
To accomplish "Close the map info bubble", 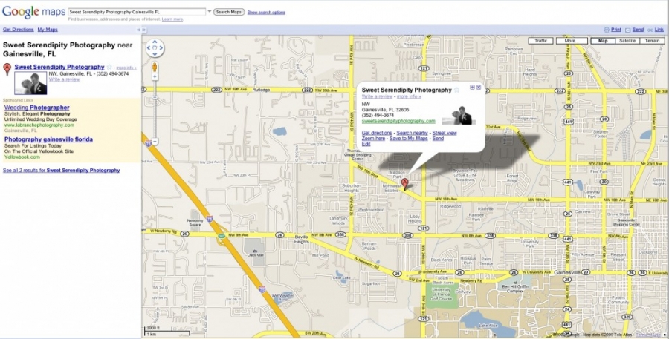I will (479, 88).
